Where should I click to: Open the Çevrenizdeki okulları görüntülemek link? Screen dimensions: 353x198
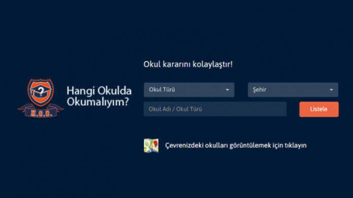[x=236, y=145]
